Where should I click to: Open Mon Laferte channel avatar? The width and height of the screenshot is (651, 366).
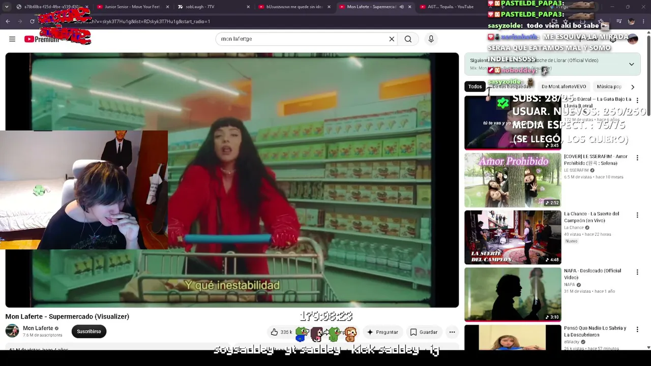pos(12,331)
